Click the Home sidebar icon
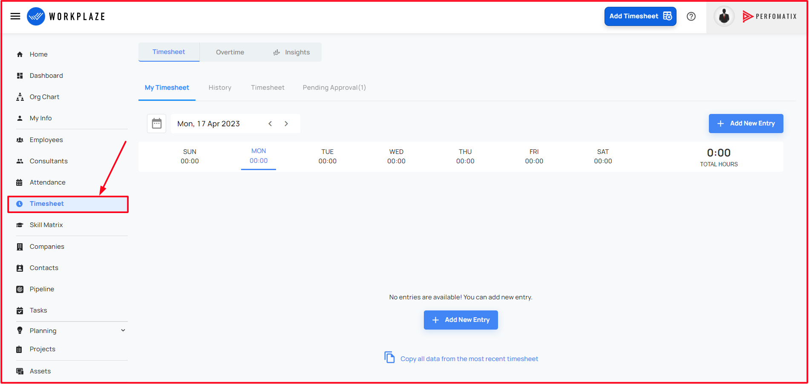This screenshot has height=384, width=809. [20, 54]
